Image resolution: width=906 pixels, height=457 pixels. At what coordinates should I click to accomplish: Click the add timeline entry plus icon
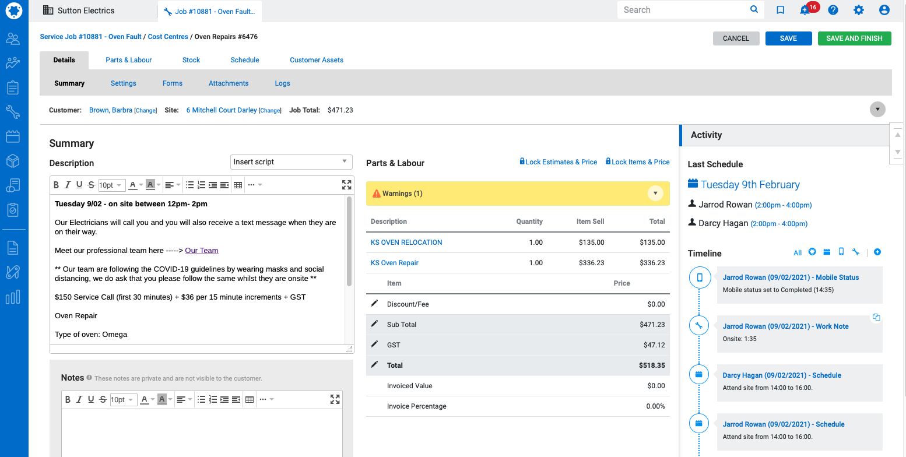(x=877, y=252)
